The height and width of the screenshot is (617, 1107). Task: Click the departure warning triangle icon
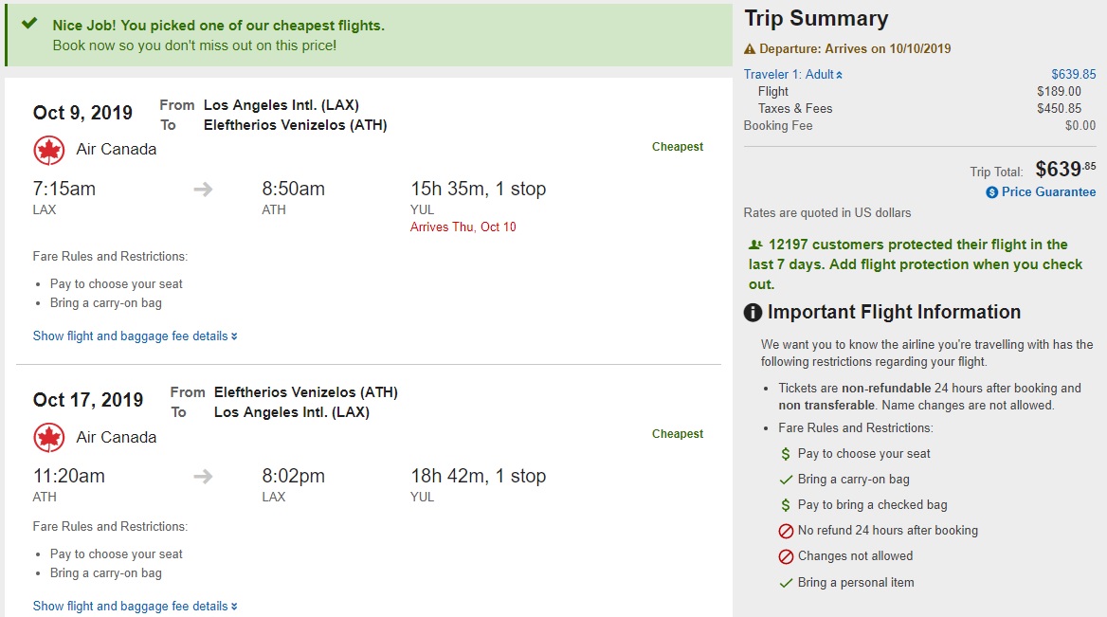click(x=750, y=49)
